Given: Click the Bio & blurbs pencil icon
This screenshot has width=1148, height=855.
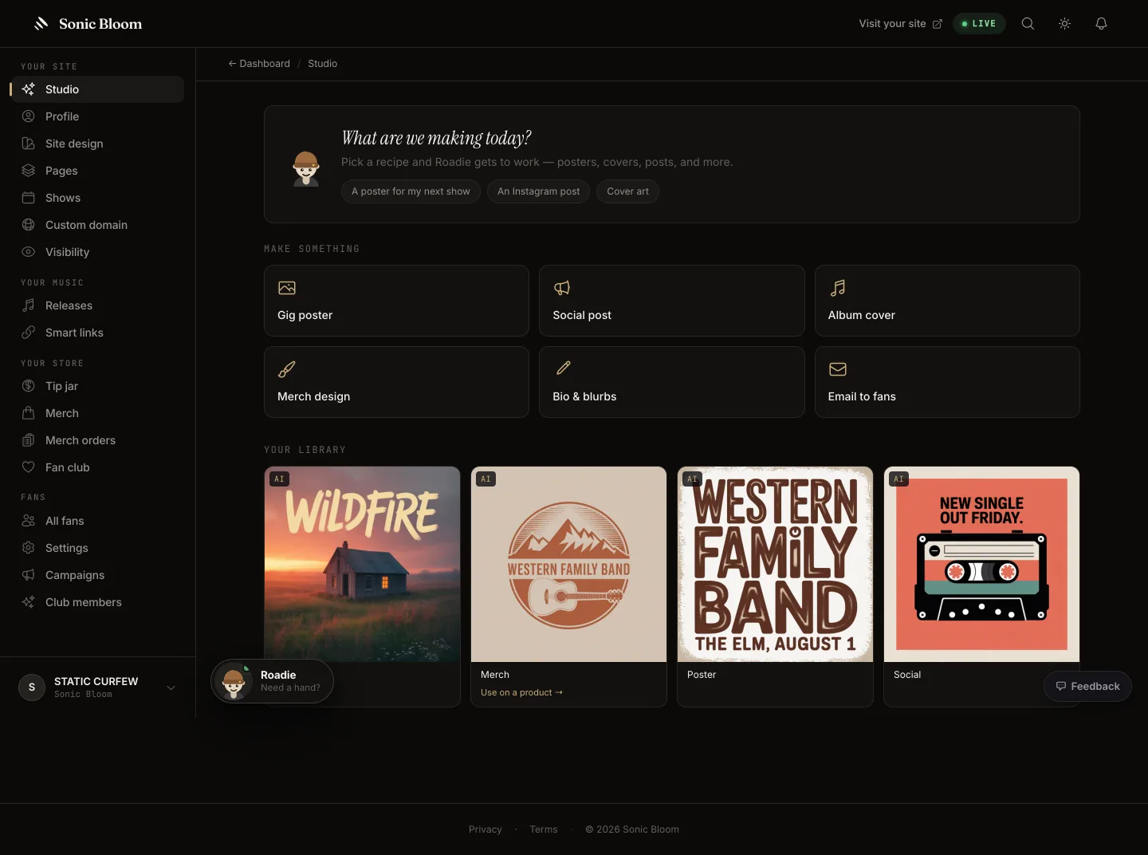Looking at the screenshot, I should [563, 368].
